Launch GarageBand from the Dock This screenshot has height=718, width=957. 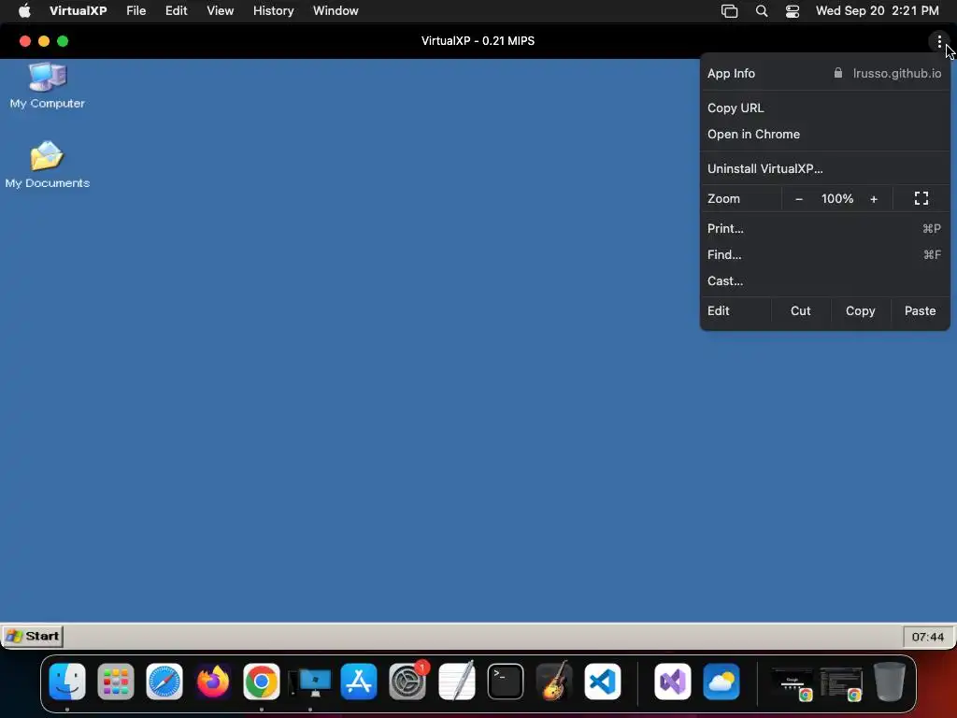click(553, 682)
